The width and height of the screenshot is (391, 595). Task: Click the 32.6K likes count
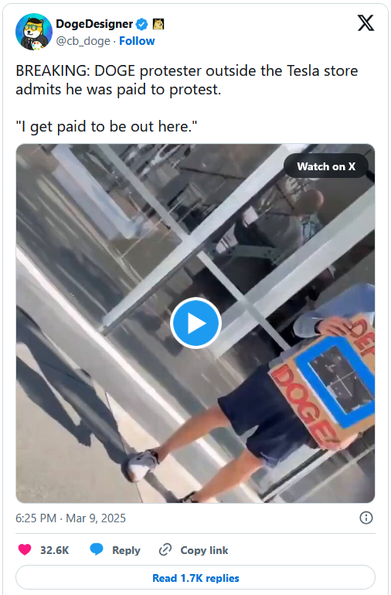pyautogui.click(x=55, y=550)
